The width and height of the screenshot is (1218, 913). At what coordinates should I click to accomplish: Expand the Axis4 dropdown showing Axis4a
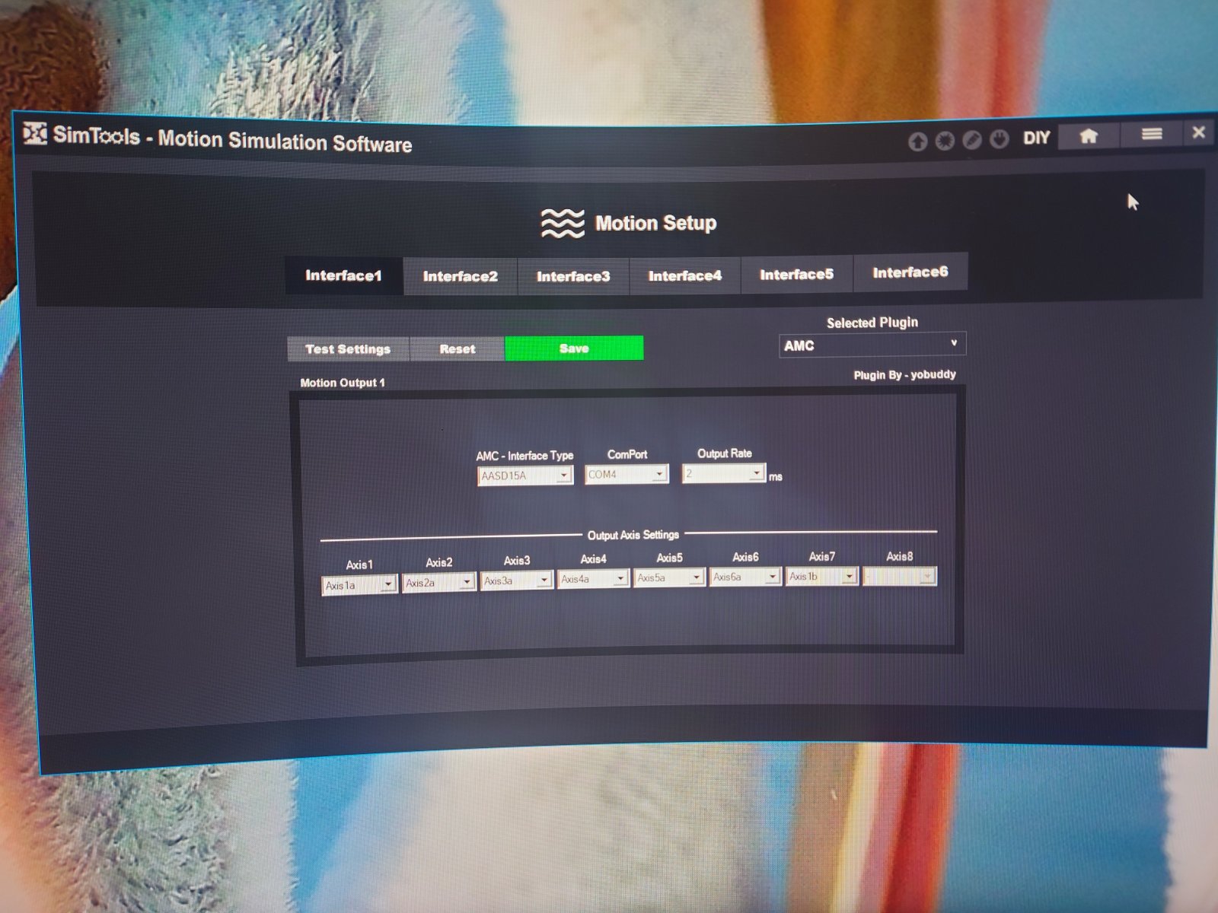coord(593,579)
